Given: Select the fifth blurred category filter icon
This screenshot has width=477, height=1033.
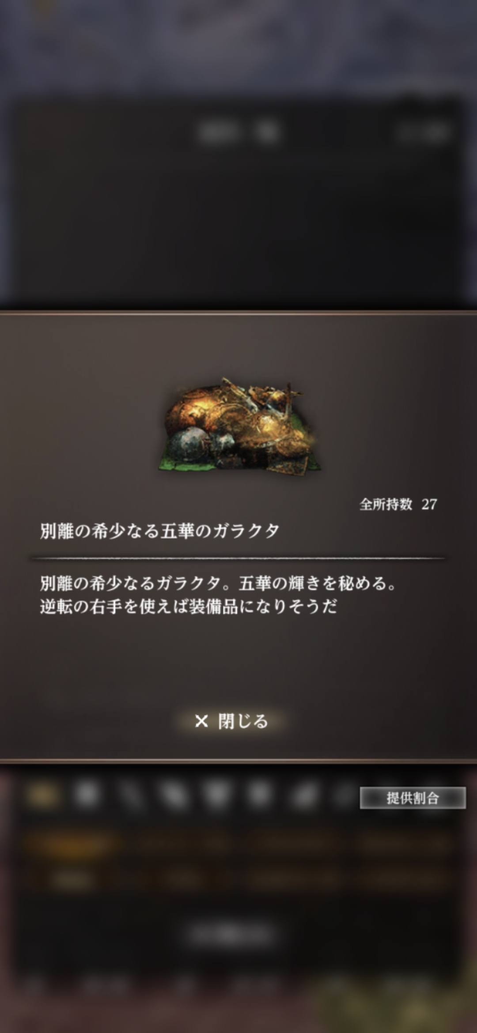Looking at the screenshot, I should point(217,796).
